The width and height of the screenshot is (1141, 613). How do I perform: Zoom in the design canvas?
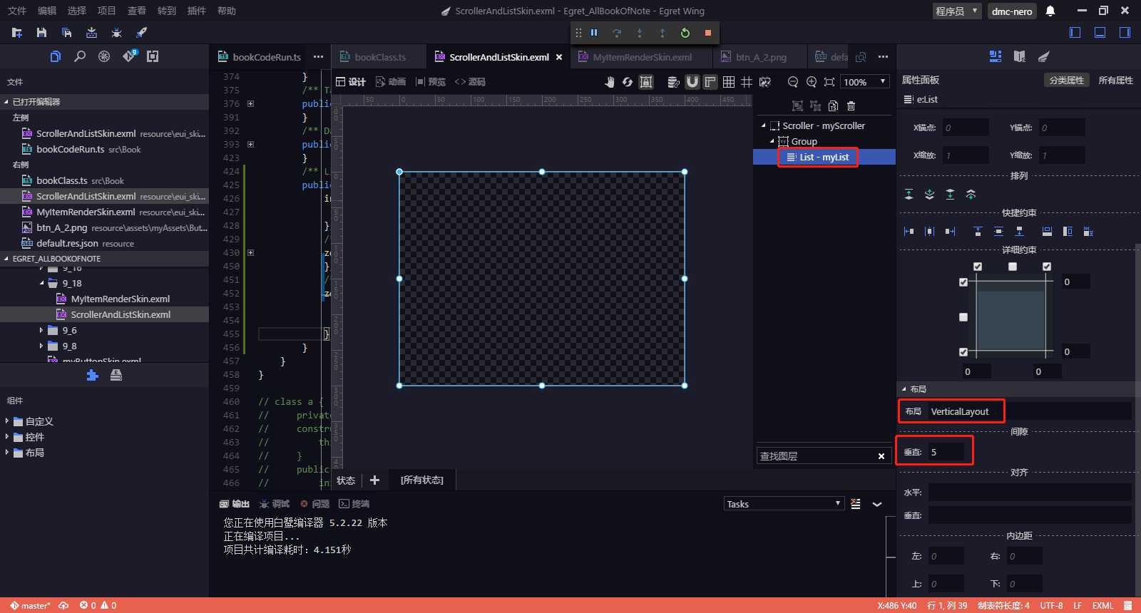click(x=812, y=82)
